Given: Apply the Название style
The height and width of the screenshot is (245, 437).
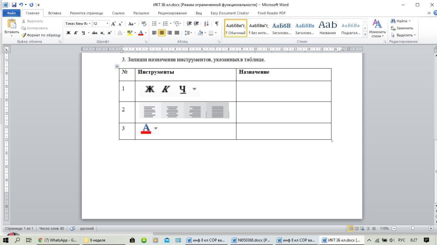Looking at the screenshot, I should [x=328, y=28].
